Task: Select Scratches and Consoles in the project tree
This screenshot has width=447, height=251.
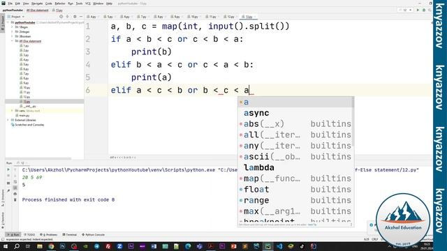Action: 27,125
